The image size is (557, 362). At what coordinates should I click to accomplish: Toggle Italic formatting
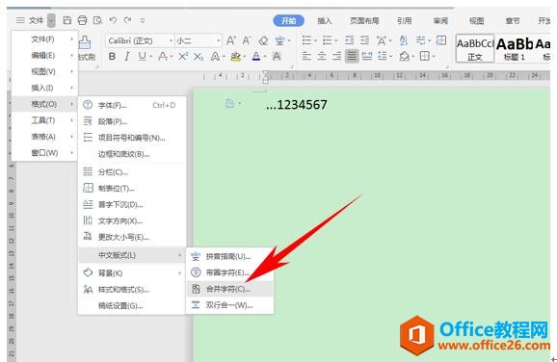tap(127, 56)
